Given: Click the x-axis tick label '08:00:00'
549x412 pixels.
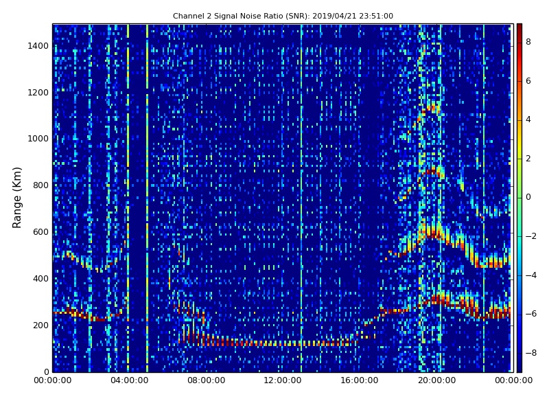Looking at the screenshot, I should pyautogui.click(x=207, y=380).
